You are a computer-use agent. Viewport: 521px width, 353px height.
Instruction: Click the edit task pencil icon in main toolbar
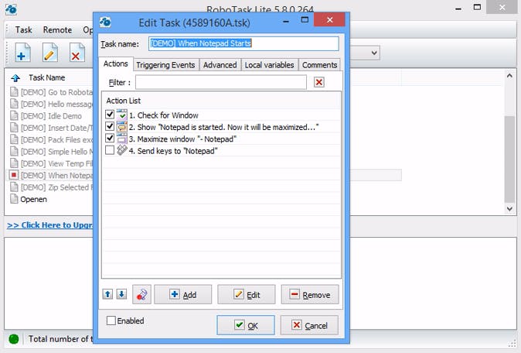pos(49,53)
